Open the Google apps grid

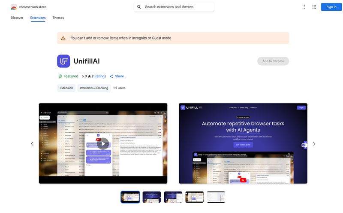pos(314,7)
